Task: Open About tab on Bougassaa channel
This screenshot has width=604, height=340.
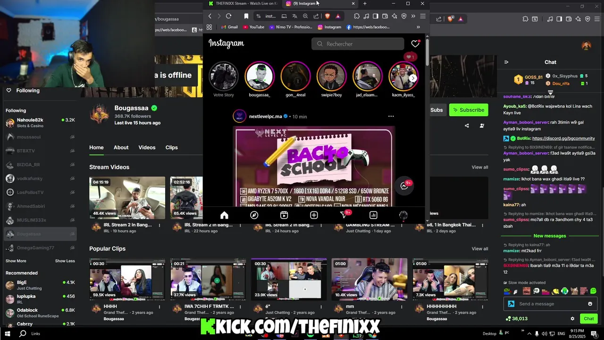Action: pos(121,147)
